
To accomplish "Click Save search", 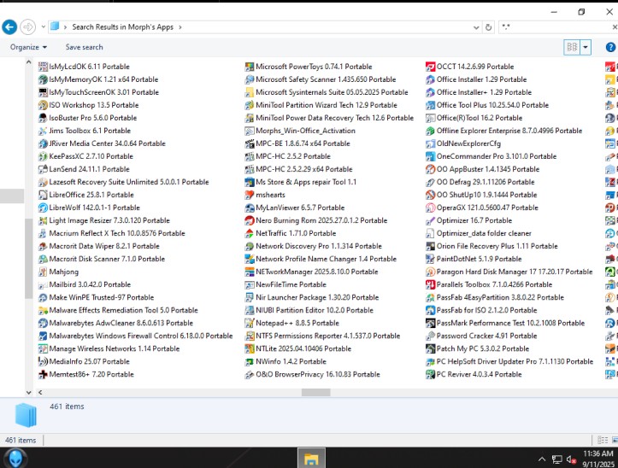I will pos(84,47).
